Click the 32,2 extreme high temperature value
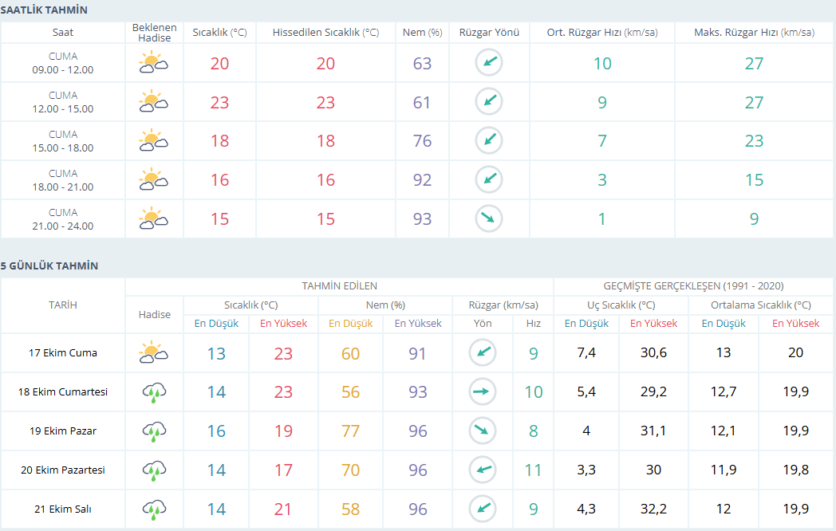Viewport: 836px width, 531px height. tap(653, 509)
